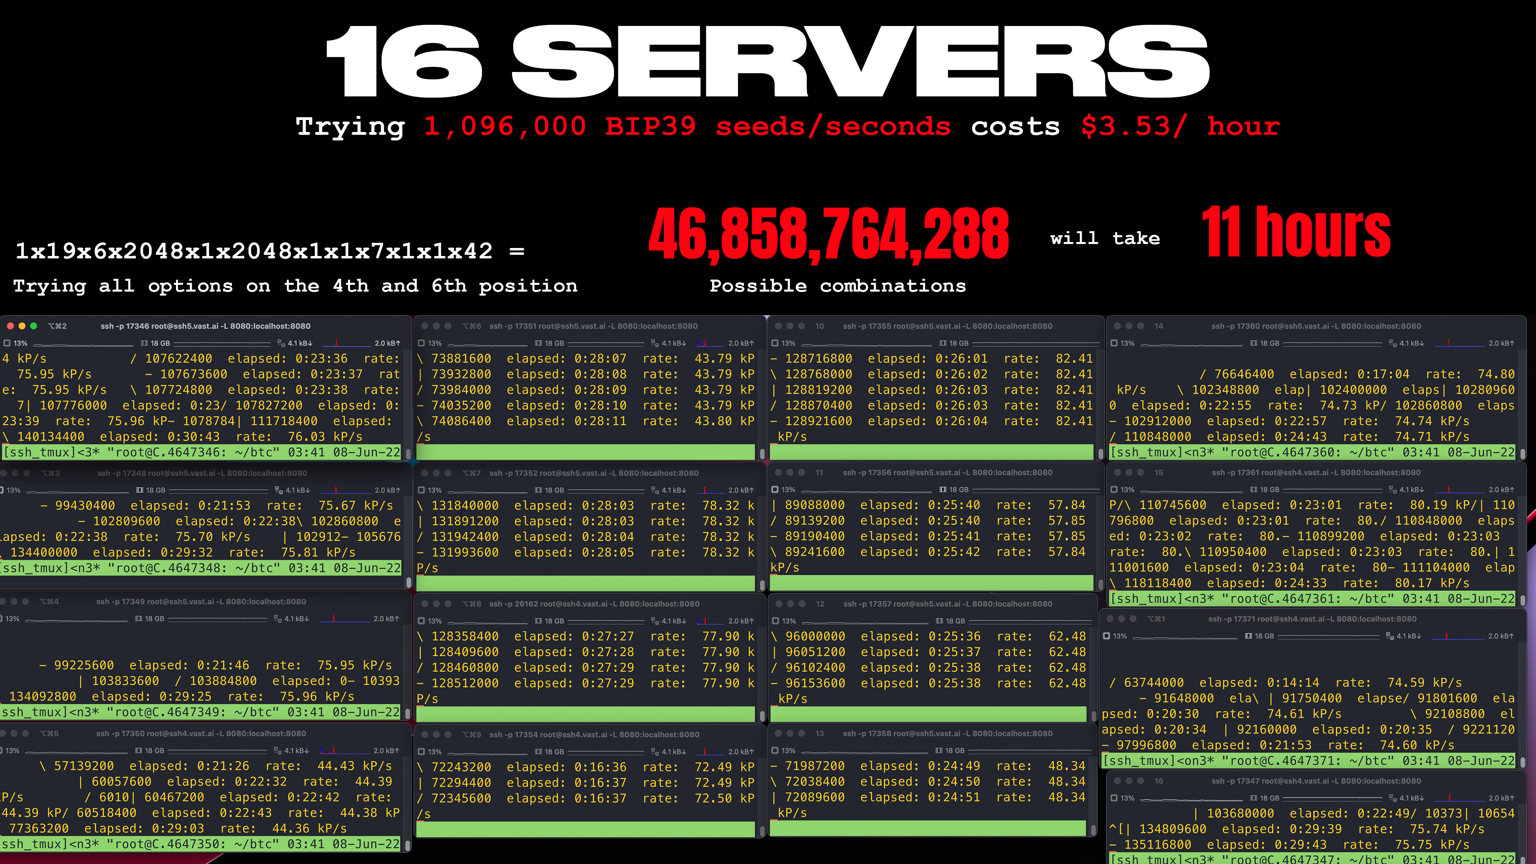Viewport: 1536px width, 864px height.
Task: Select window titled ssh -p 17348
Action: pos(202,473)
